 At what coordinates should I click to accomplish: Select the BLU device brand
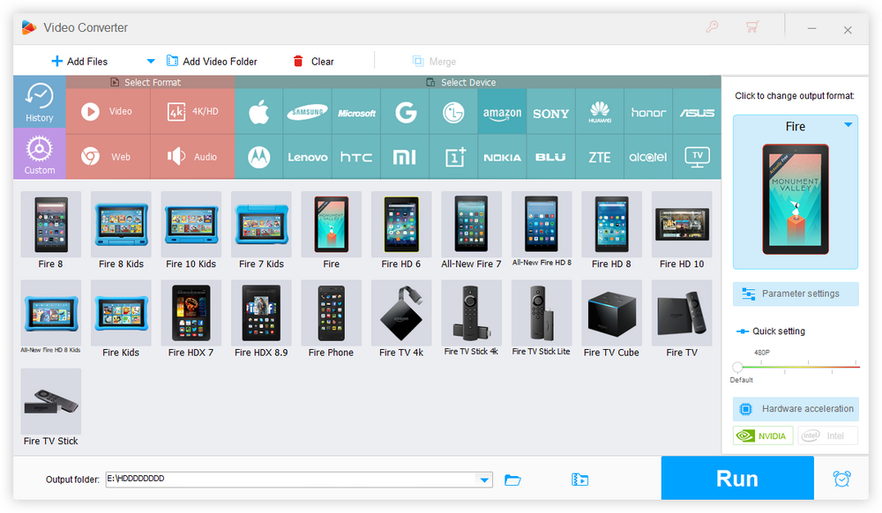[550, 157]
